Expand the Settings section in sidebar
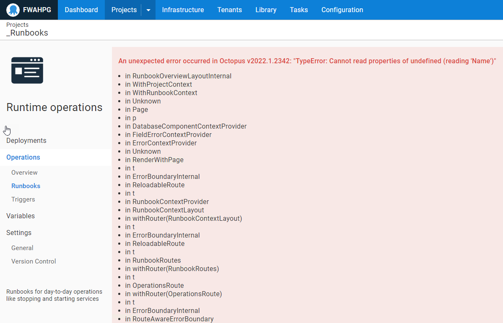Image resolution: width=503 pixels, height=323 pixels. tap(19, 233)
